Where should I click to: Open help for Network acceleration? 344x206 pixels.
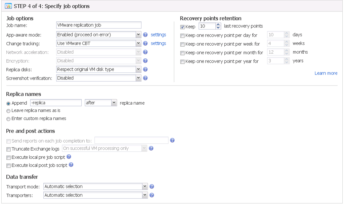pos(145,52)
